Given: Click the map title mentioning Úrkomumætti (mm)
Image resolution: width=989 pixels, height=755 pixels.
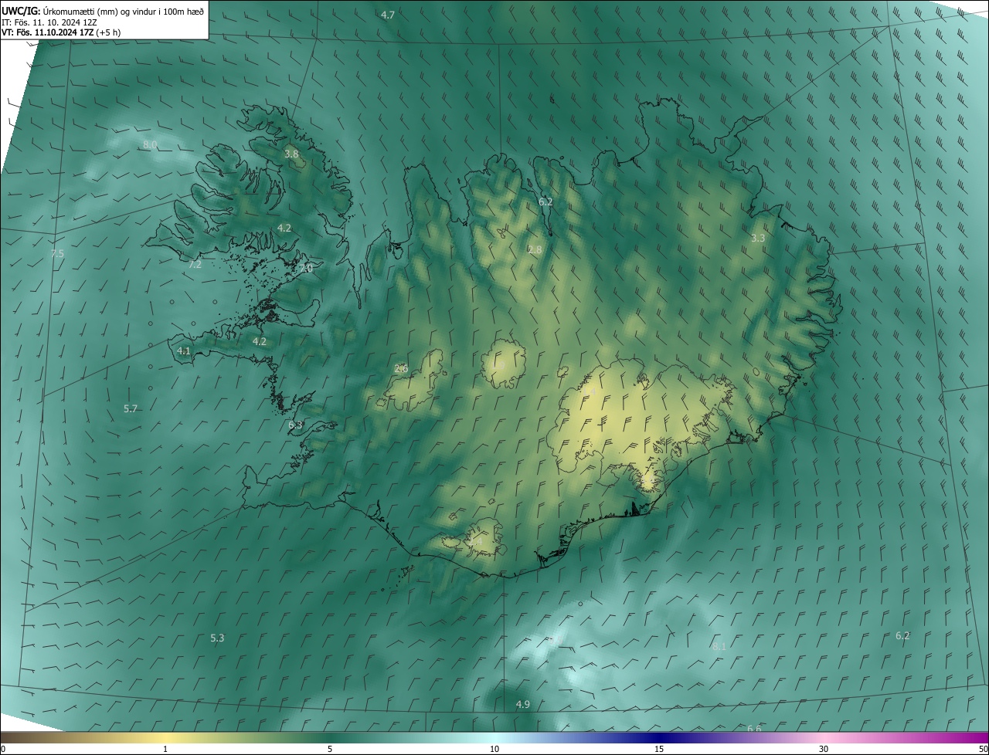Looking at the screenshot, I should [x=103, y=11].
